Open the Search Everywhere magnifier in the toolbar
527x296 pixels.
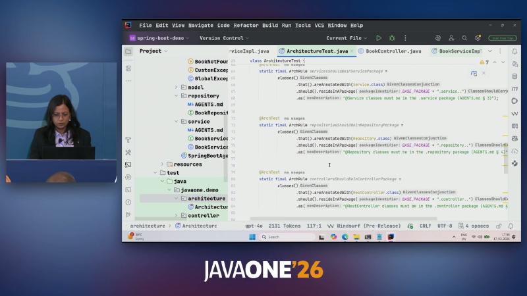(x=464, y=38)
